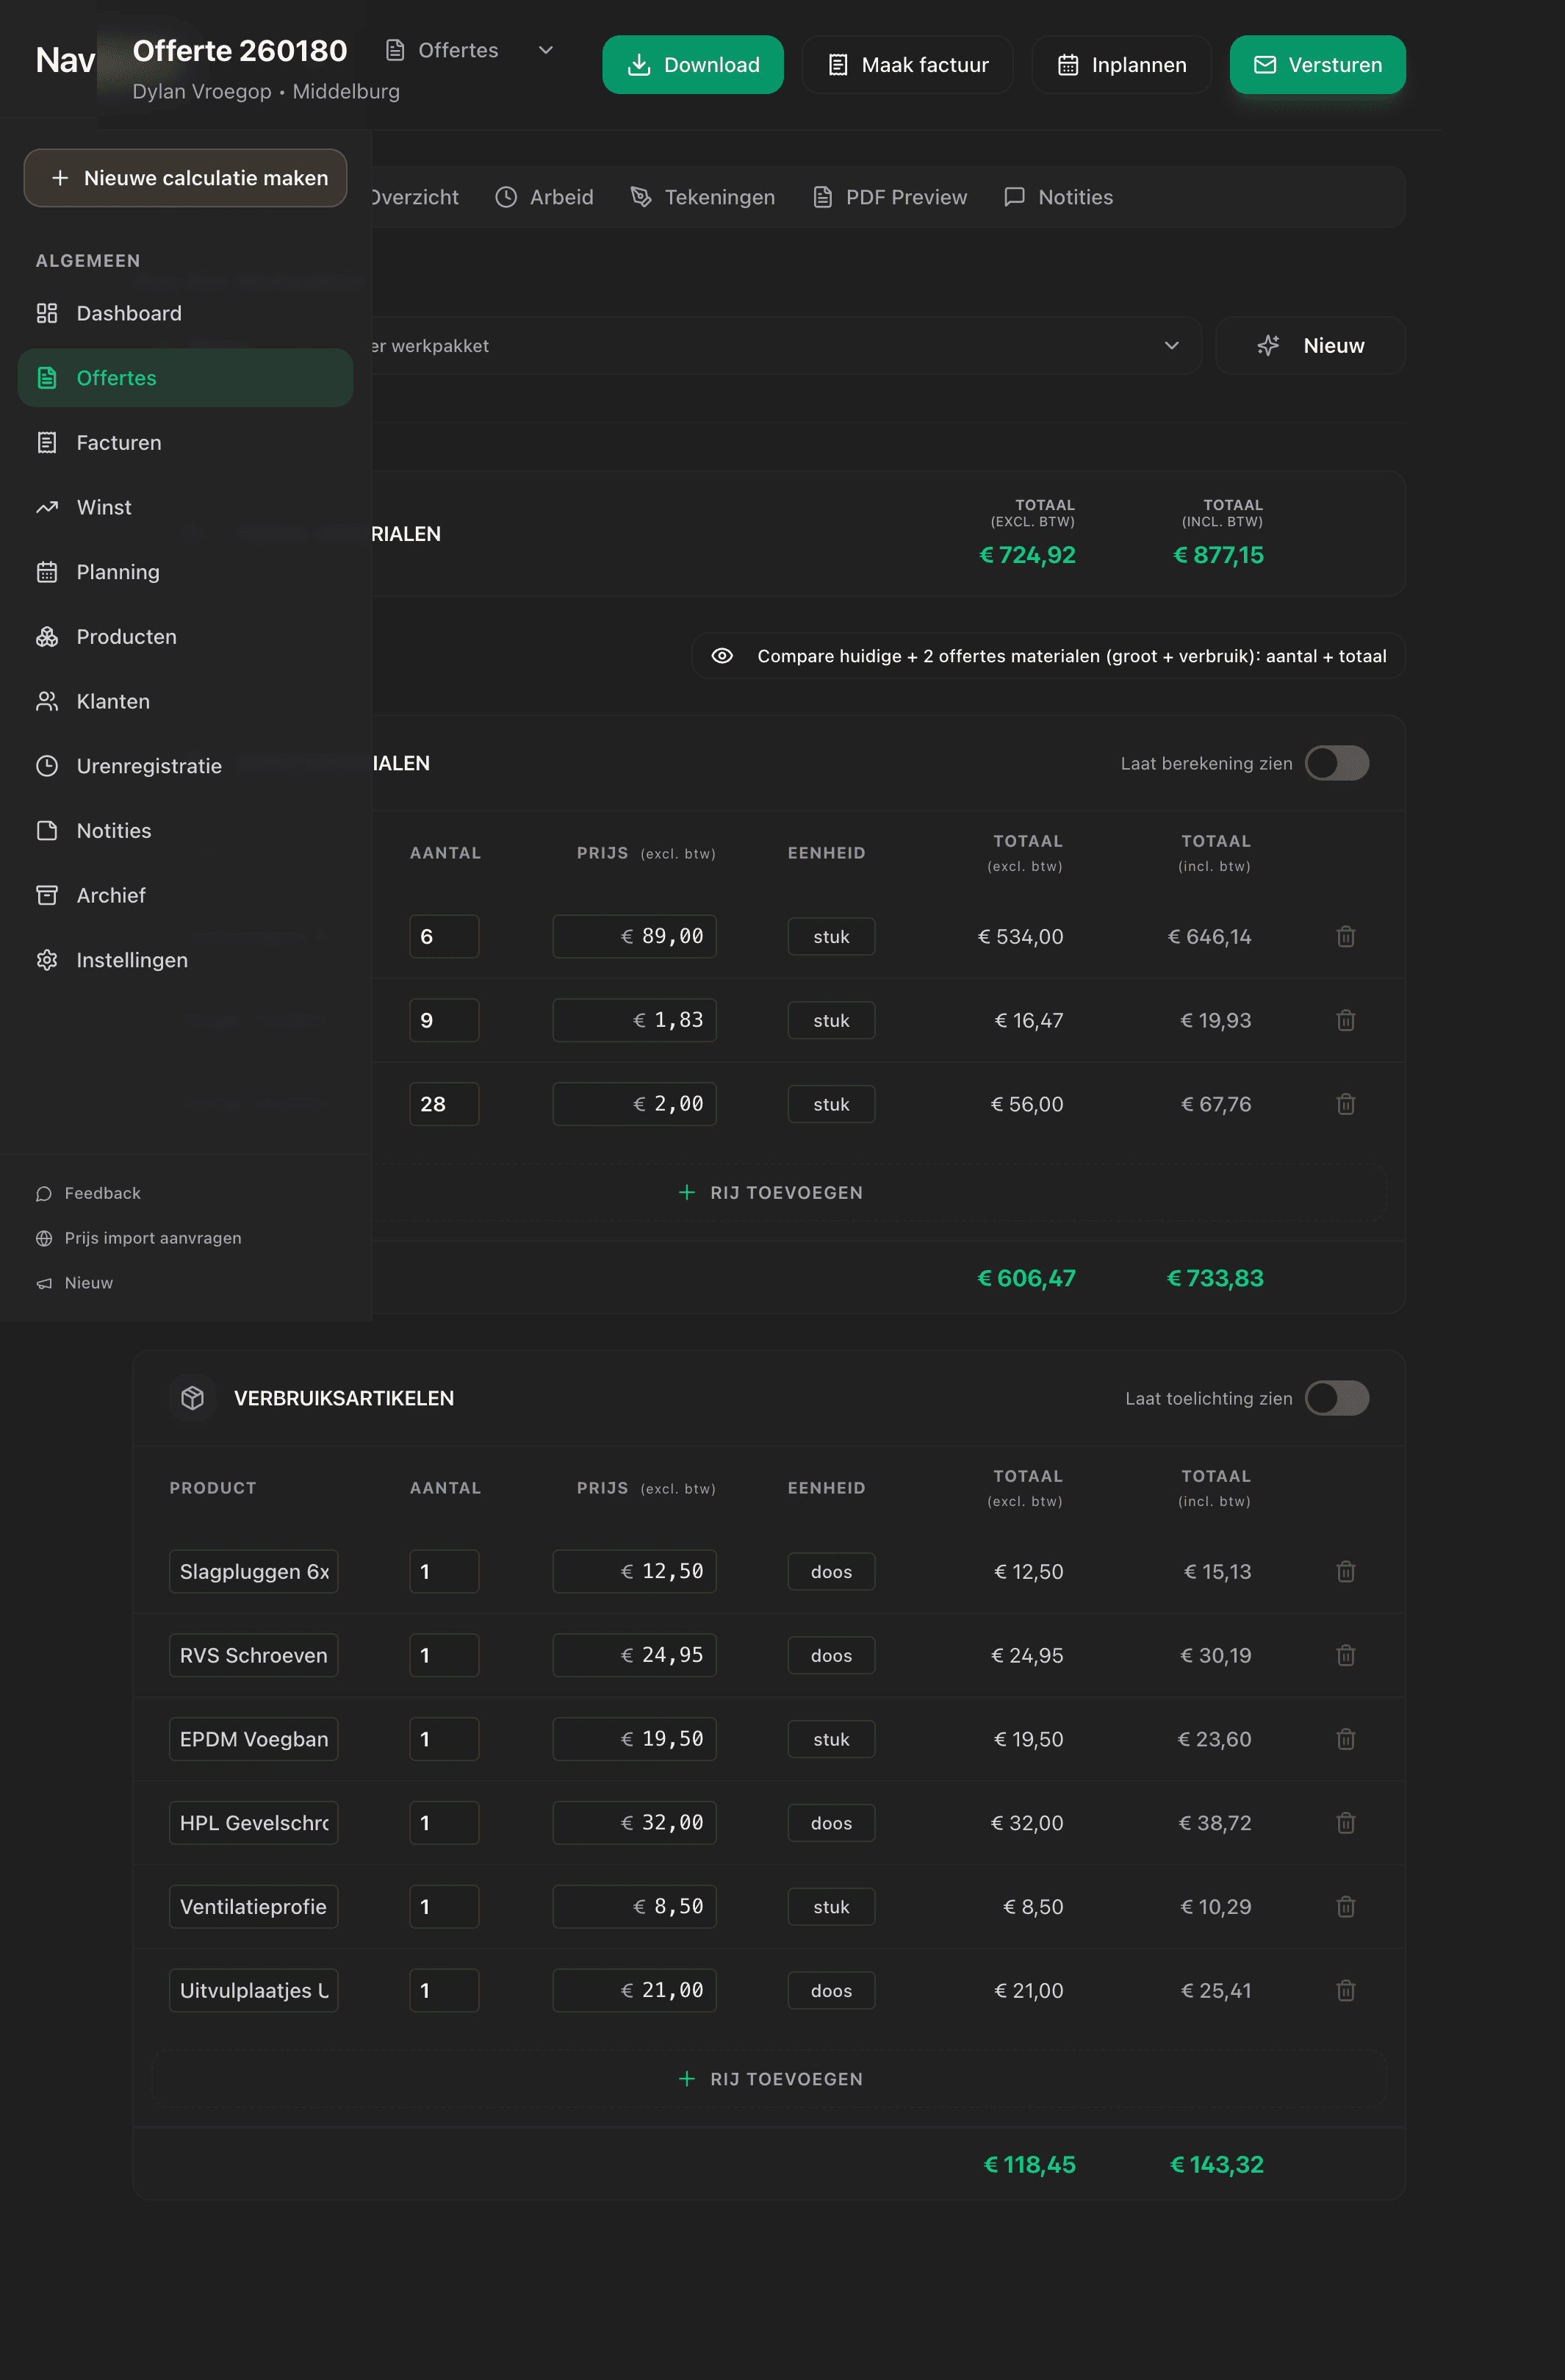The width and height of the screenshot is (1565, 2380).
Task: Delete the Slagpluggen 6x row
Action: 1345,1571
